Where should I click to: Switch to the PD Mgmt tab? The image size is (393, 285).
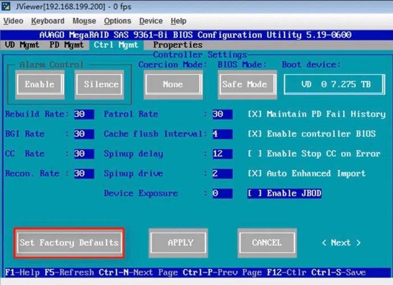(x=67, y=45)
